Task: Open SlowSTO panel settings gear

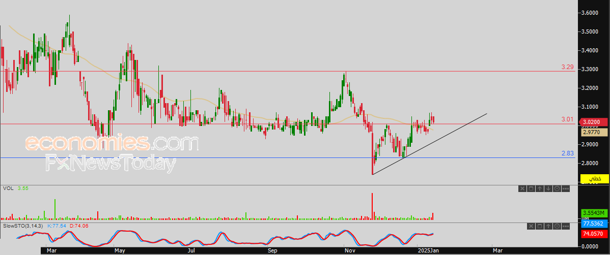Action: (x=557, y=226)
